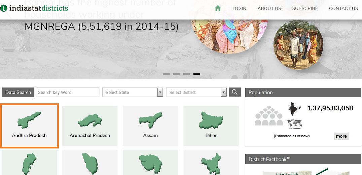The height and width of the screenshot is (175, 362).
Task: Open the LOGIN menu item
Action: pyautogui.click(x=239, y=8)
